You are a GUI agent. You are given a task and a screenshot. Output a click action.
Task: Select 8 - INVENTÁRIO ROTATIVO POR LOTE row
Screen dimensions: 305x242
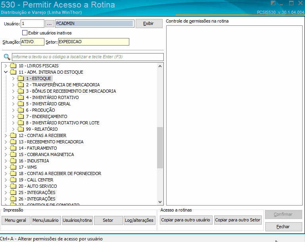coord(63,123)
